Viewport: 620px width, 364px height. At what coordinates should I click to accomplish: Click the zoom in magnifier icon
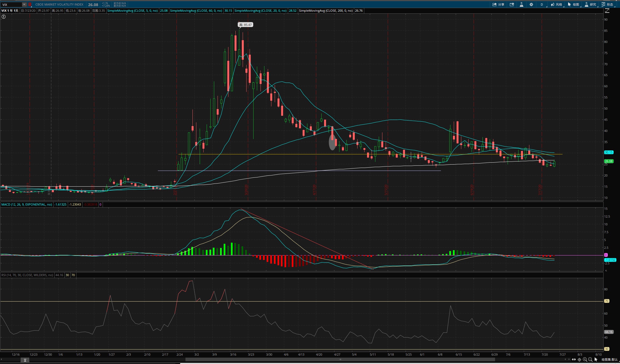[x=585, y=360]
